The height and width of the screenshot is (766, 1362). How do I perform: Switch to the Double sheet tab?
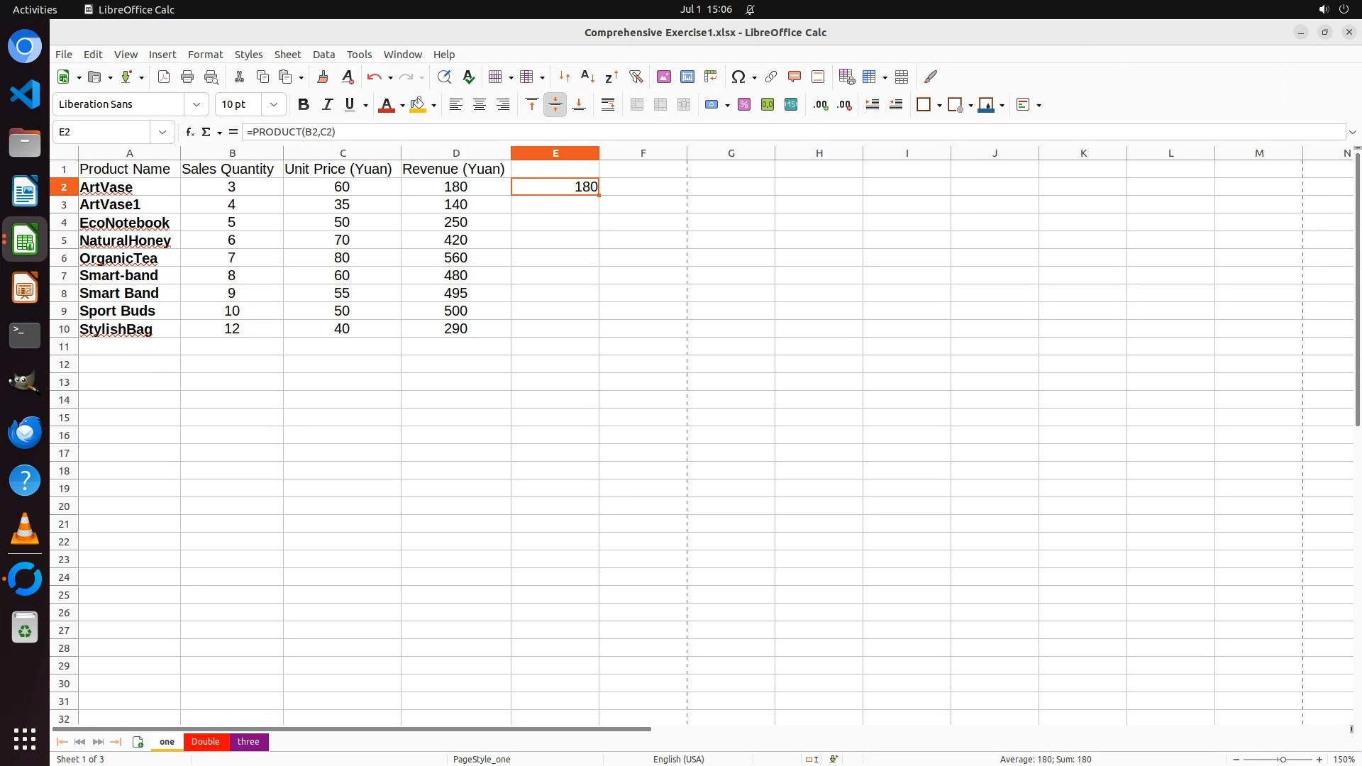coord(205,741)
